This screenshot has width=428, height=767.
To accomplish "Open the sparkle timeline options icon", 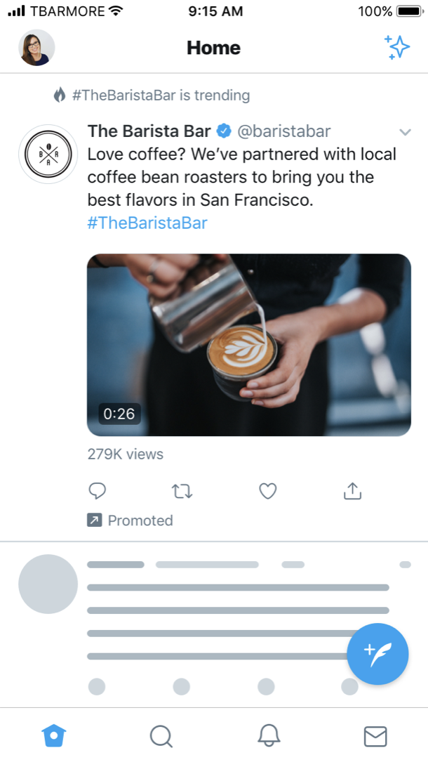I will (x=397, y=48).
